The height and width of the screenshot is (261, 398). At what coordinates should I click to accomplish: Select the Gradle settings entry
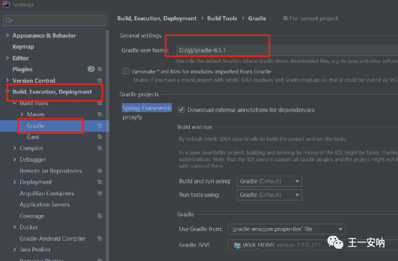(35, 126)
